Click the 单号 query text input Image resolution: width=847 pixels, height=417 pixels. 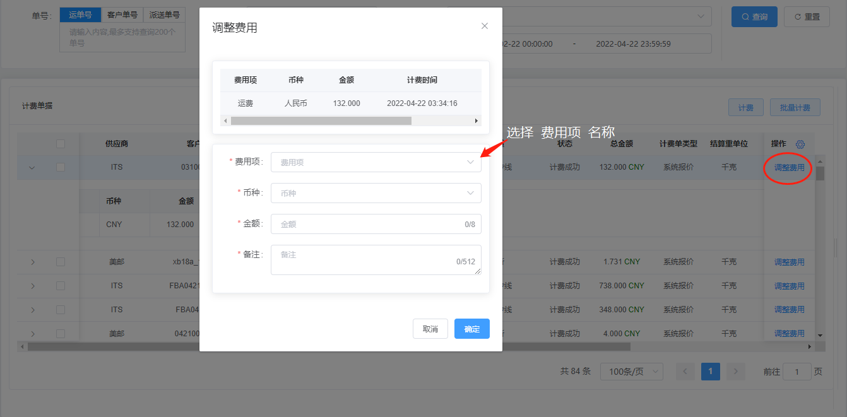point(122,37)
